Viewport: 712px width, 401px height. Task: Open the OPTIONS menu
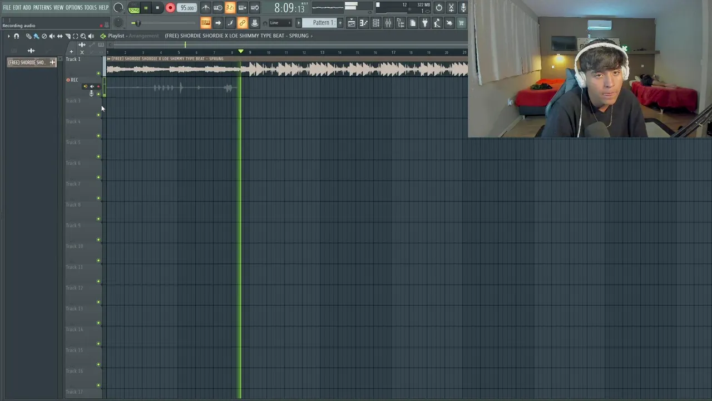(x=74, y=7)
